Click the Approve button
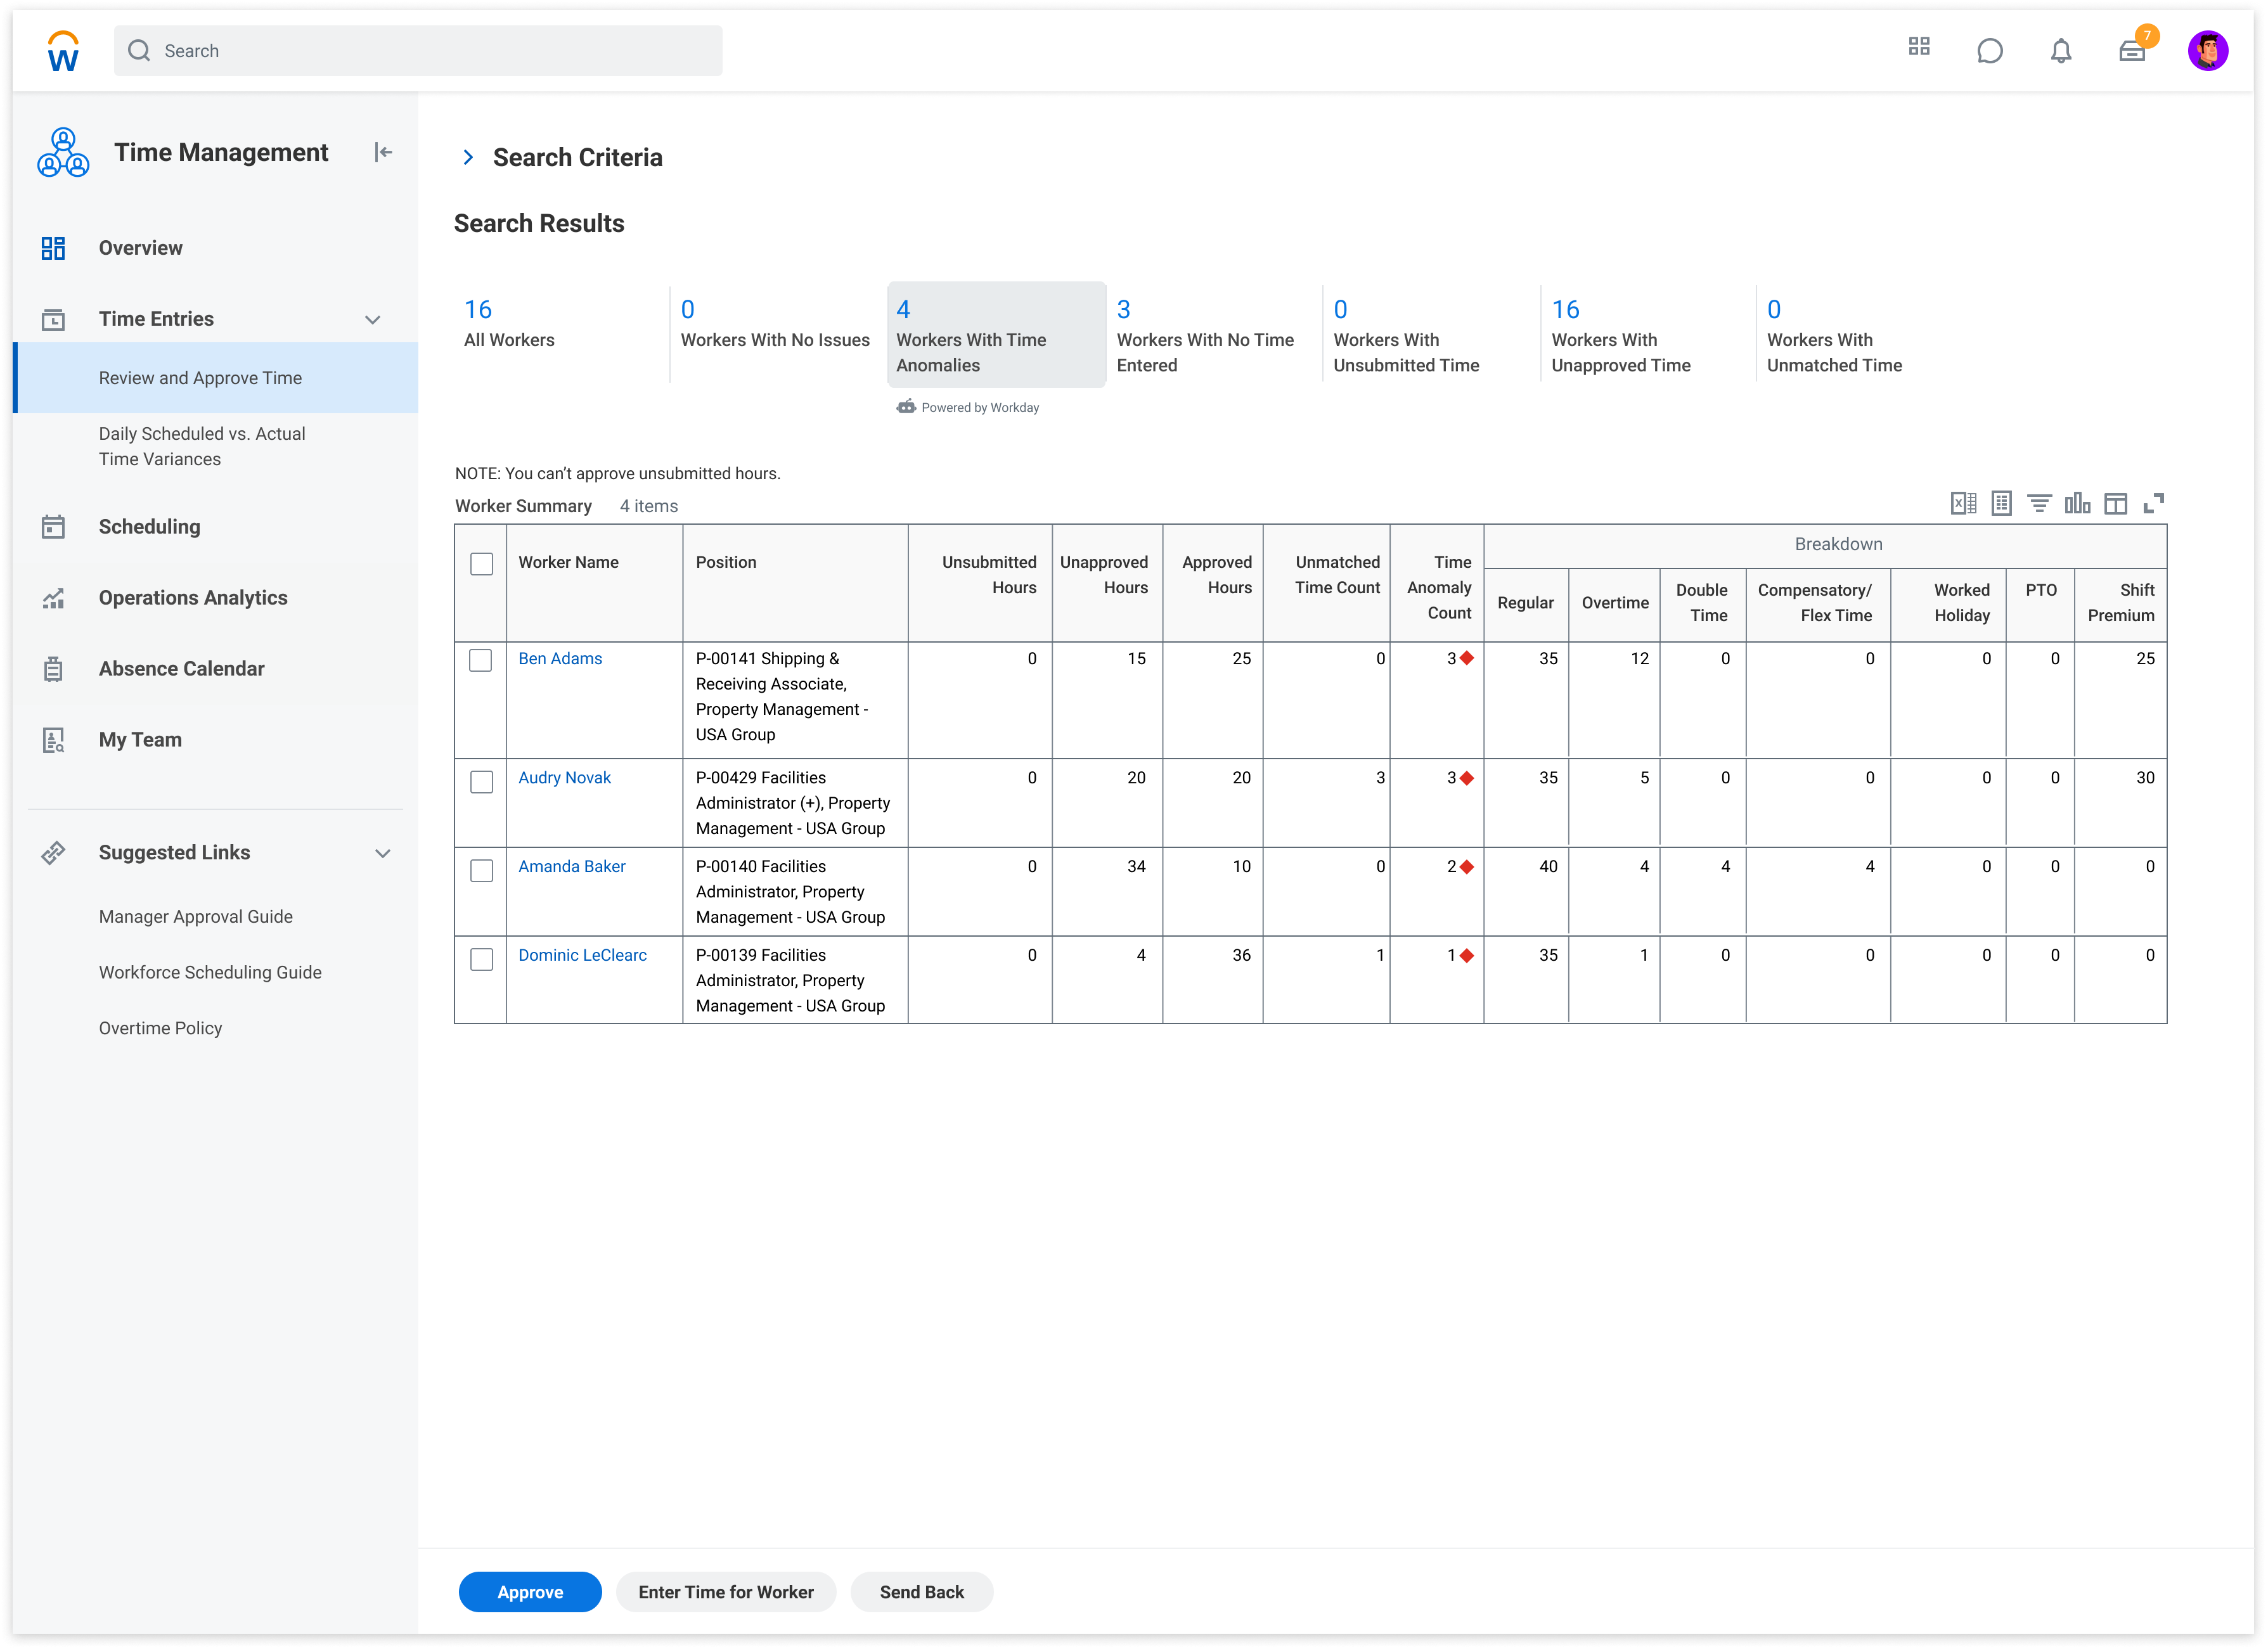Screen dimensions: 2268x1649 click(x=530, y=1591)
